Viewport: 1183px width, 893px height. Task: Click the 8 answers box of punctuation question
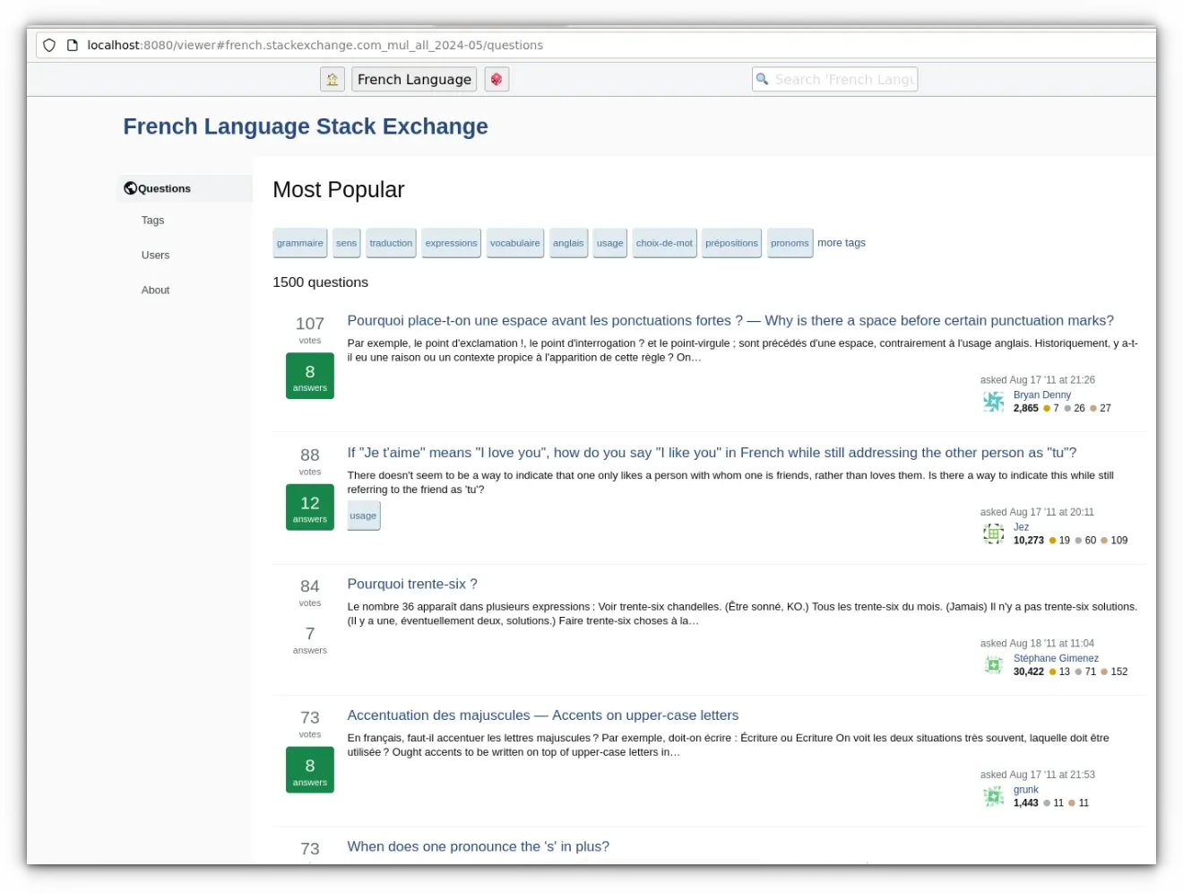pos(310,376)
